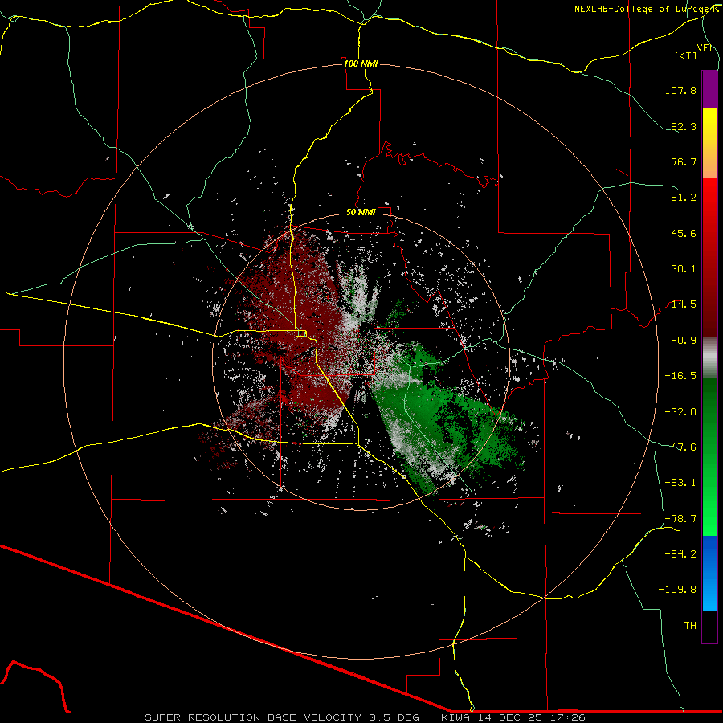This screenshot has width=723, height=723.
Task: Click the VEL legend title
Action: 705,48
